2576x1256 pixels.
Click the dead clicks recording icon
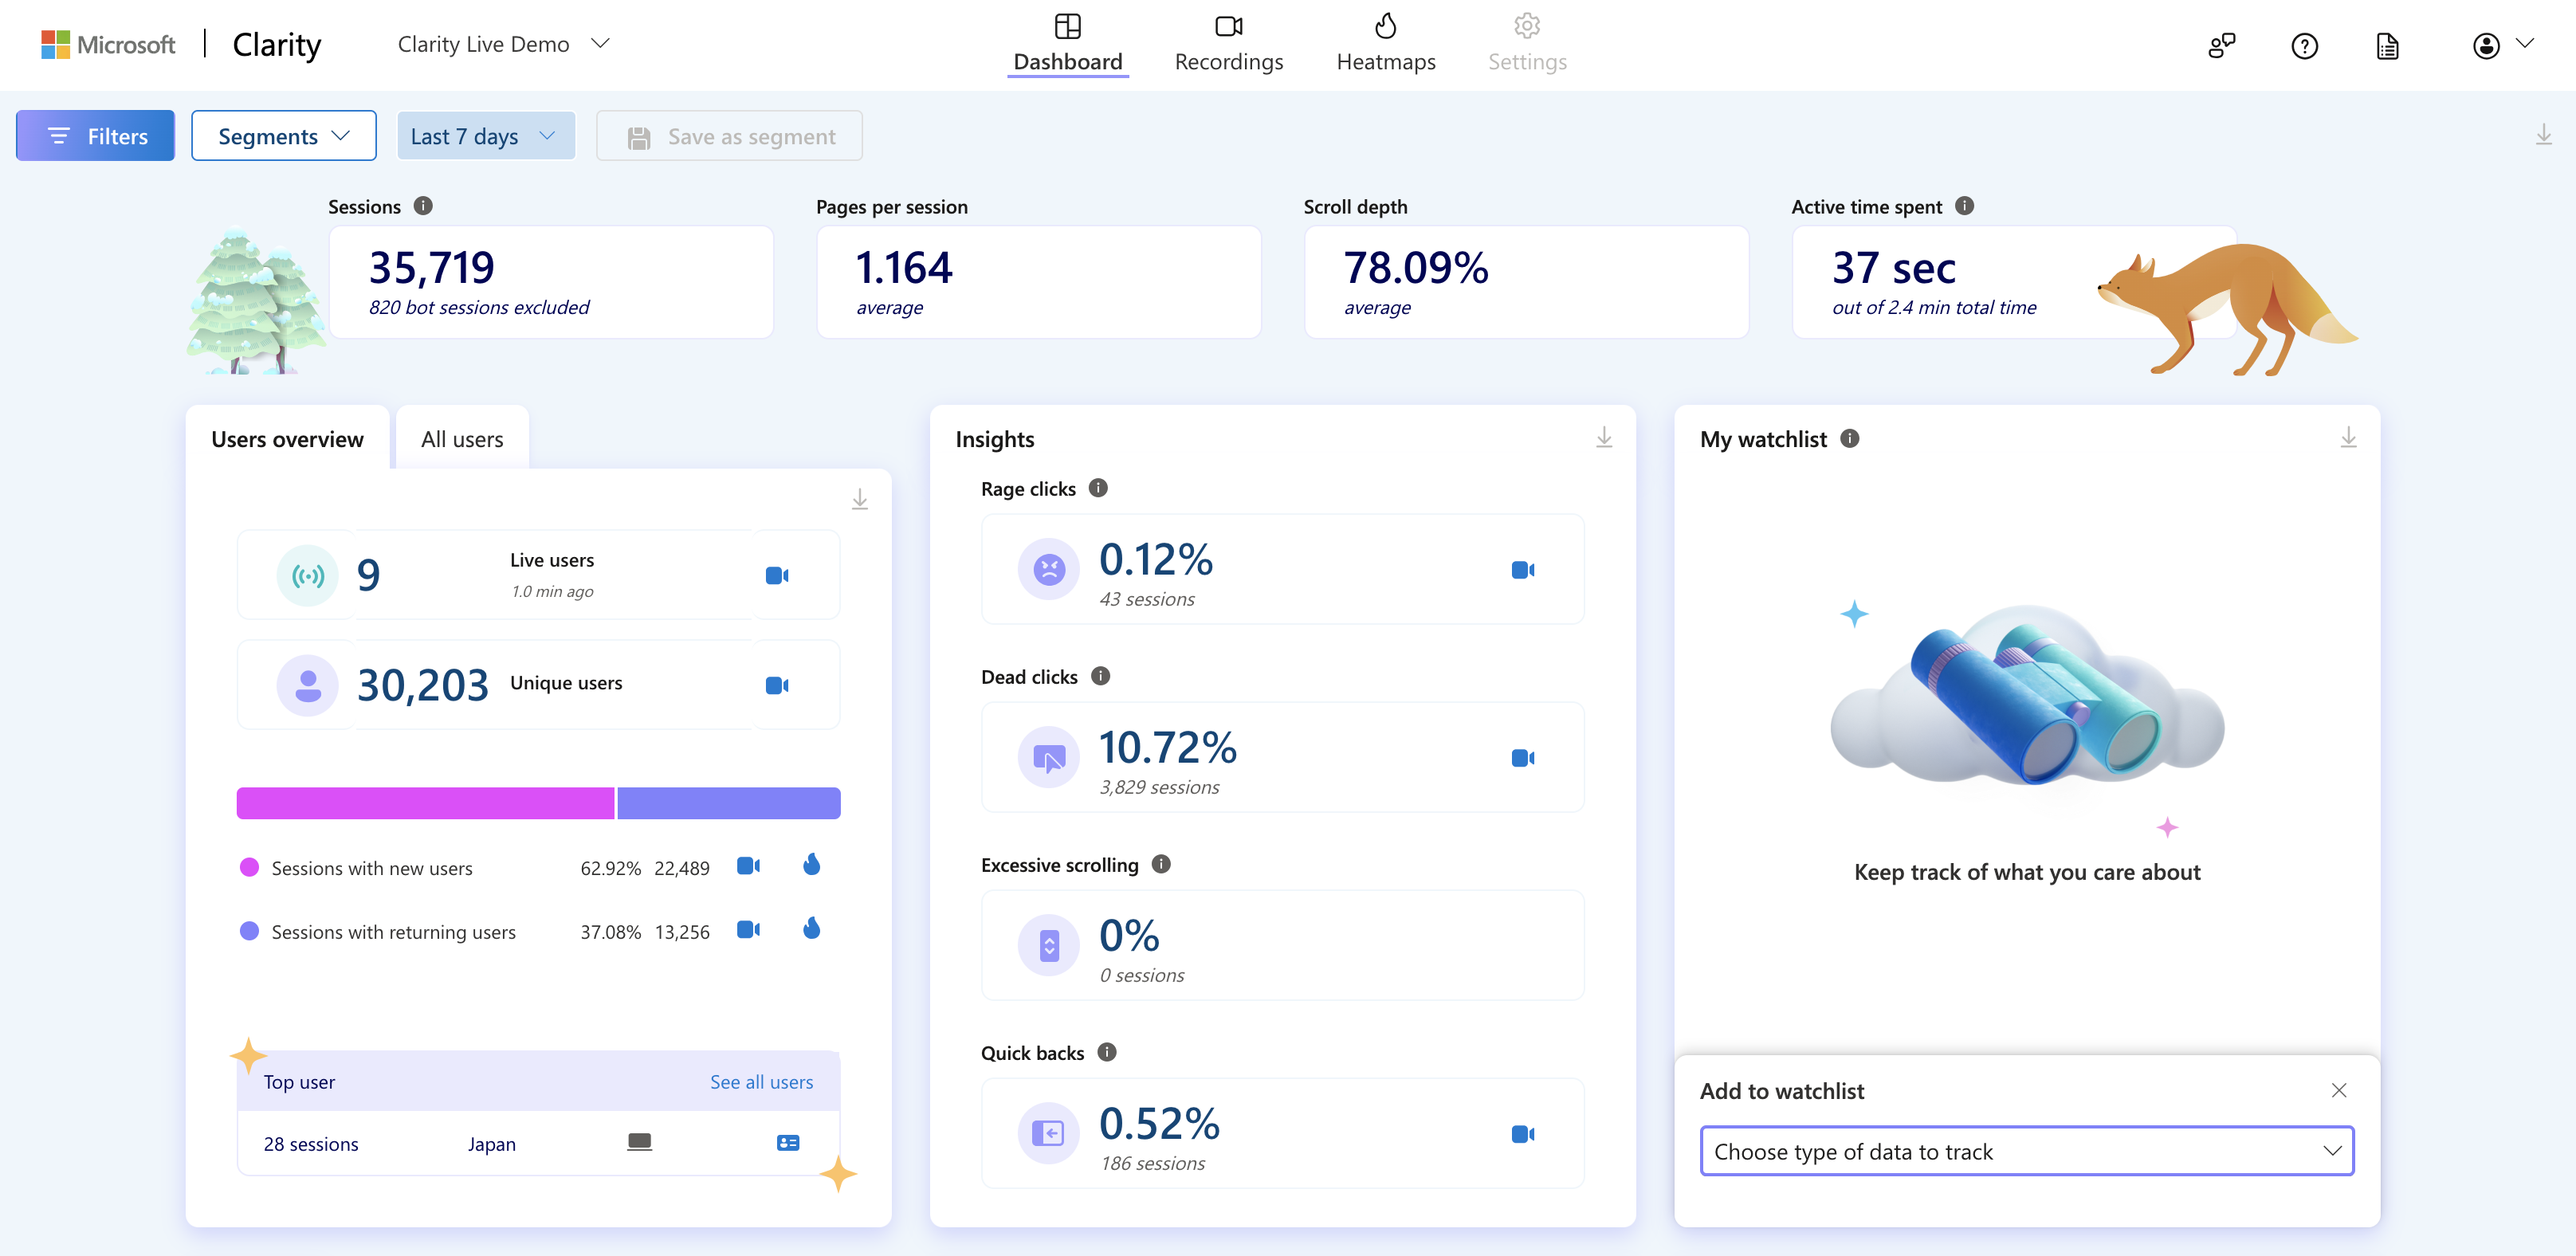pyautogui.click(x=1523, y=757)
